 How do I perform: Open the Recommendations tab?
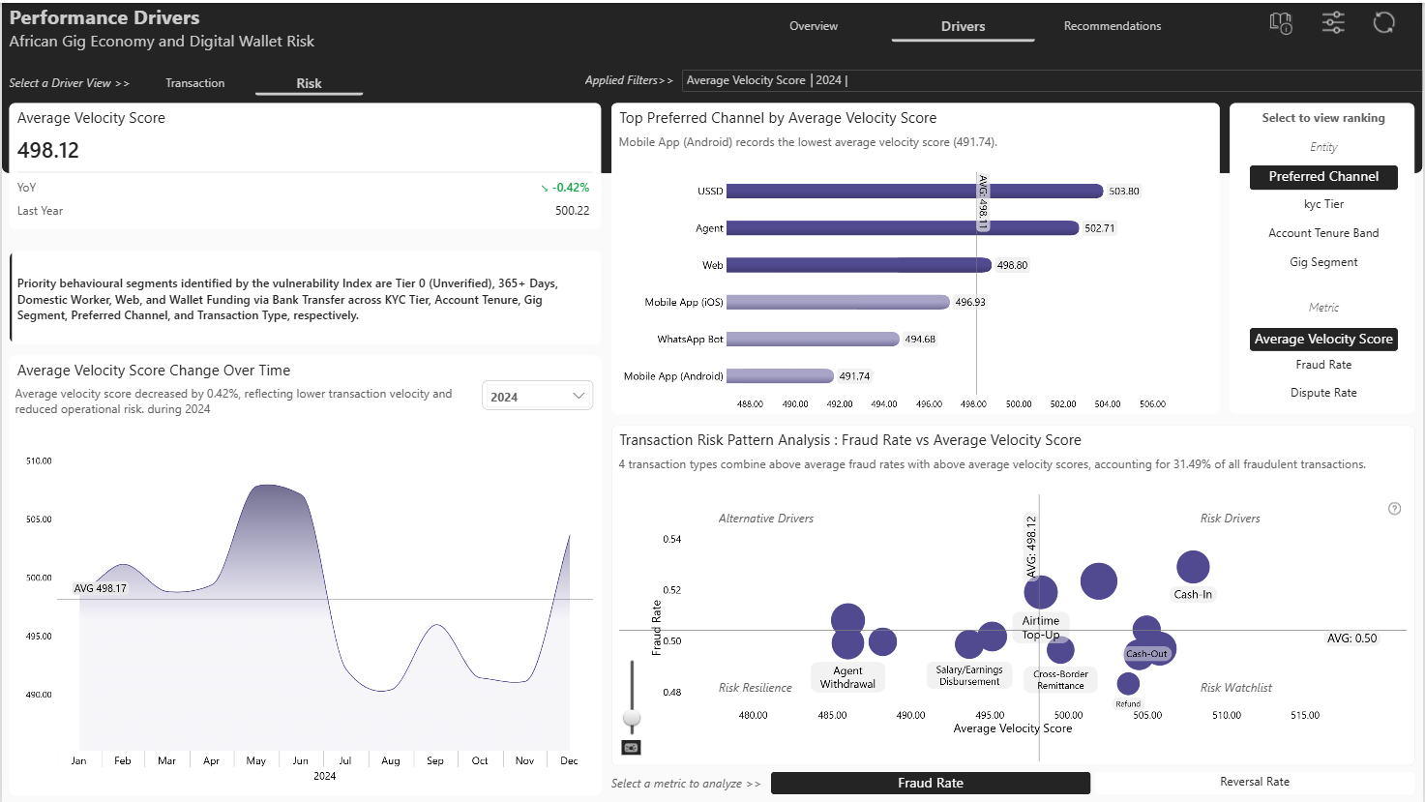1113,26
